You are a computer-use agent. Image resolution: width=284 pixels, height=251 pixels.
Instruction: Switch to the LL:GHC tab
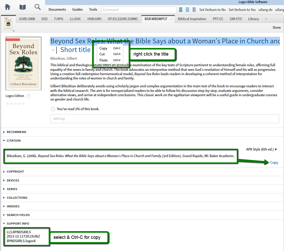coord(75,19)
